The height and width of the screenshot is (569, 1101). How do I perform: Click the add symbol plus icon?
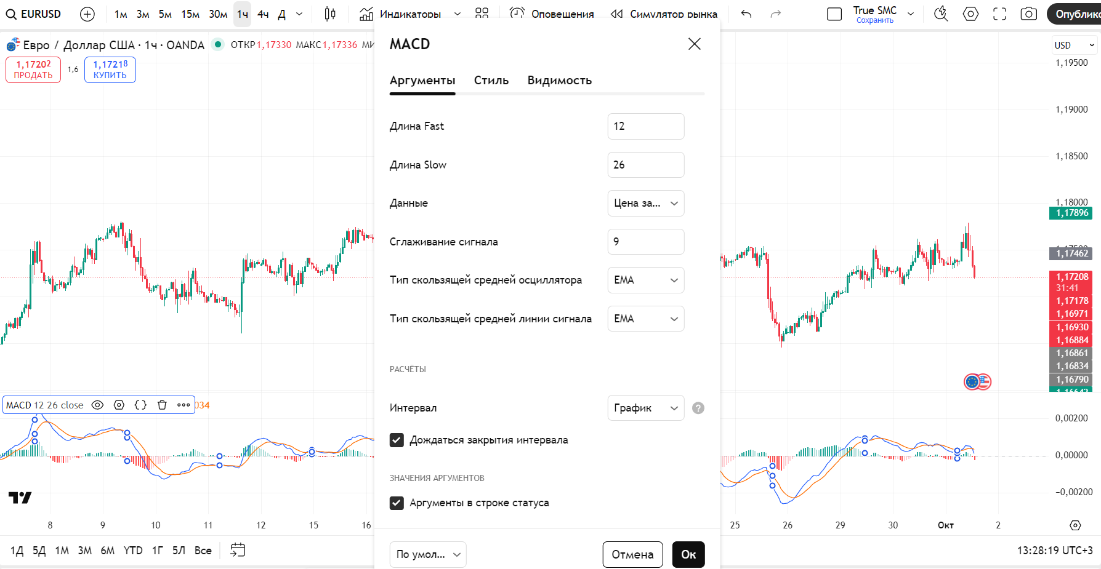[87, 14]
